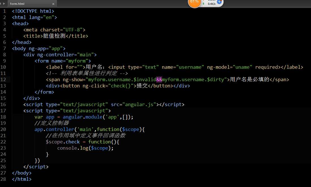Click line number 12 in the gutter

pos(3,79)
